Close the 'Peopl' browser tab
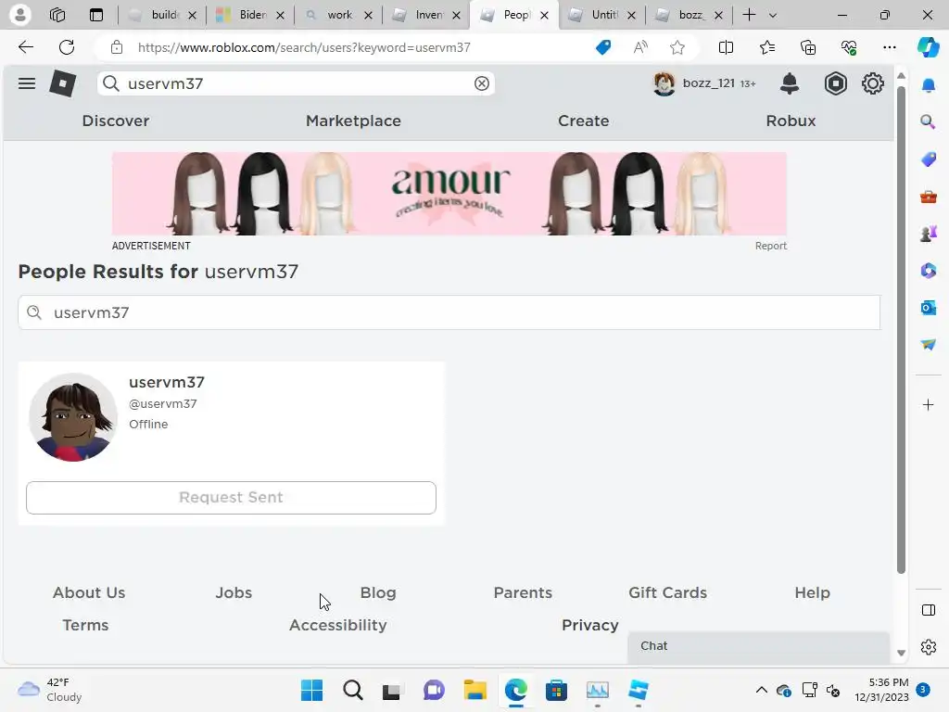This screenshot has height=712, width=949. 544,15
